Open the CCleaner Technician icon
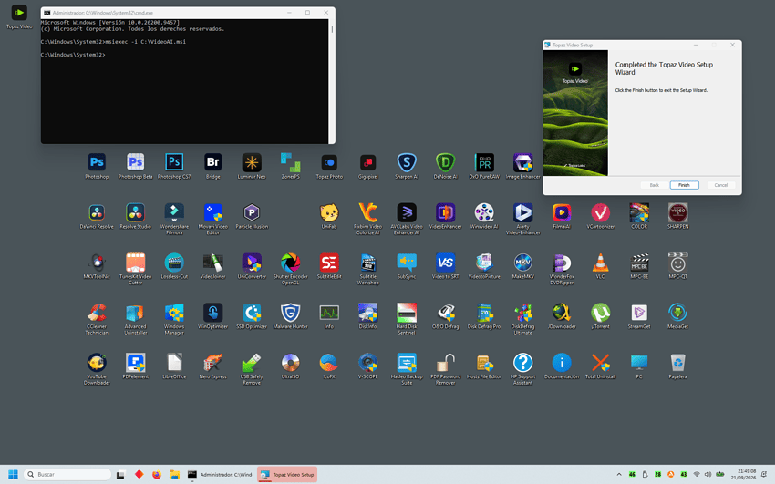The height and width of the screenshot is (484, 775). [x=97, y=319]
